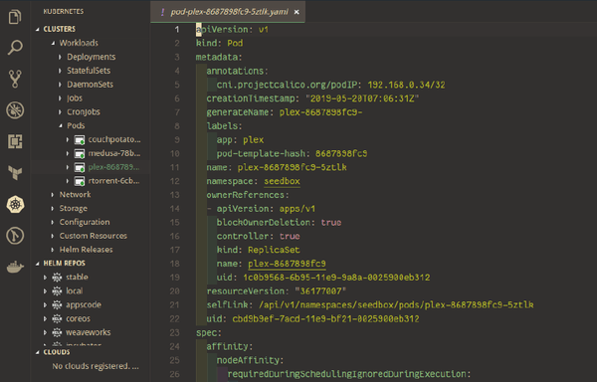Click 'No clouds registered' message

pos(96,366)
